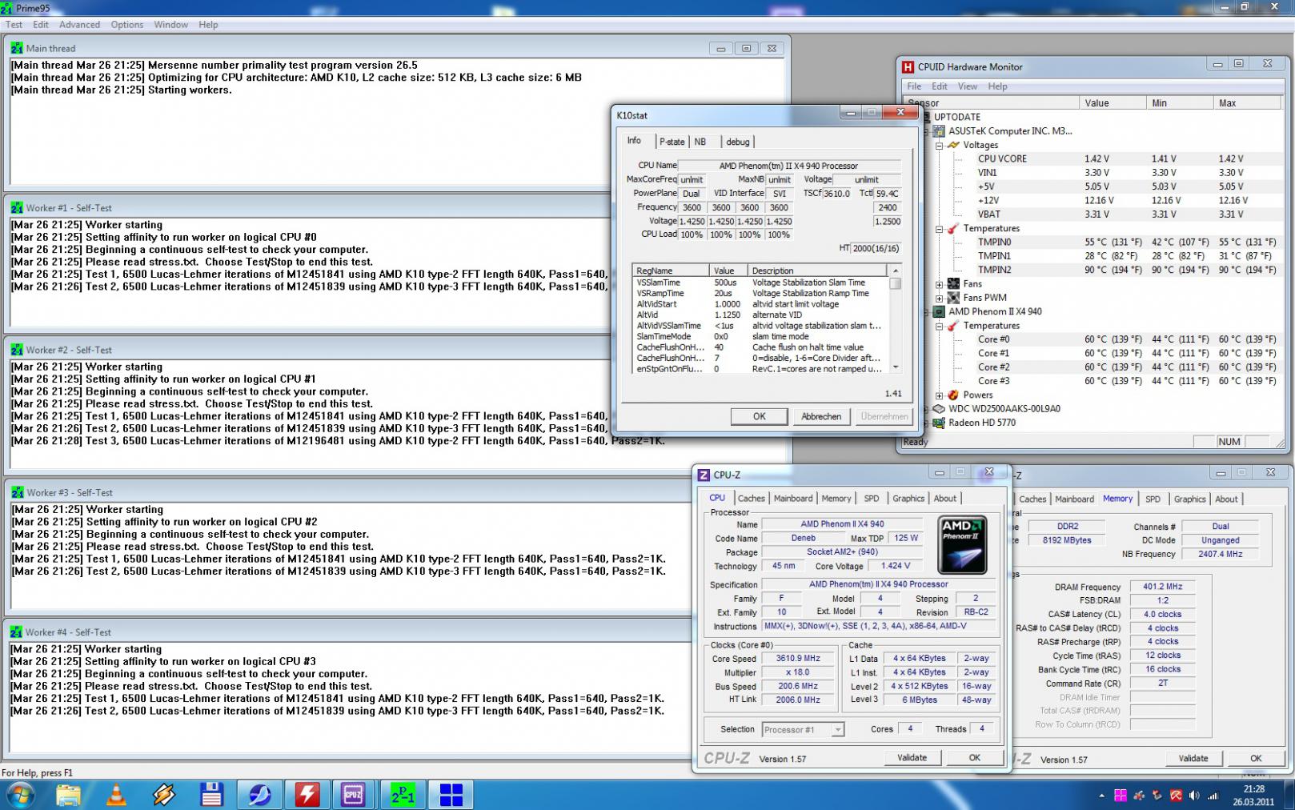
Task: Open the Options menu in Prime95
Action: [127, 25]
